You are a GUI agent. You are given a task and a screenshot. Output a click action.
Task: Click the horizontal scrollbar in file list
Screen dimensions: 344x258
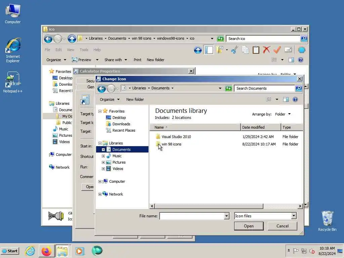coord(209,206)
